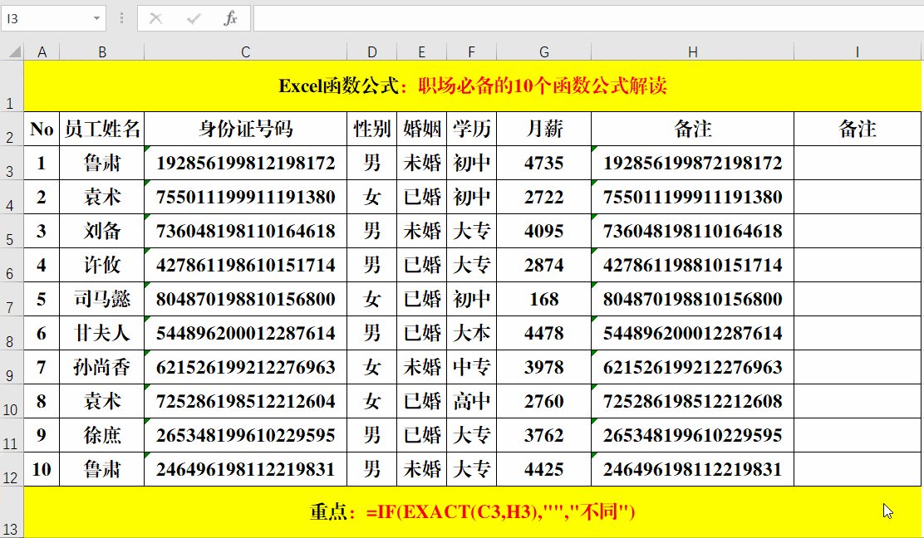Screen dimensions: 924x538
Task: Select the 月薪 column header cell
Action: [x=544, y=129]
